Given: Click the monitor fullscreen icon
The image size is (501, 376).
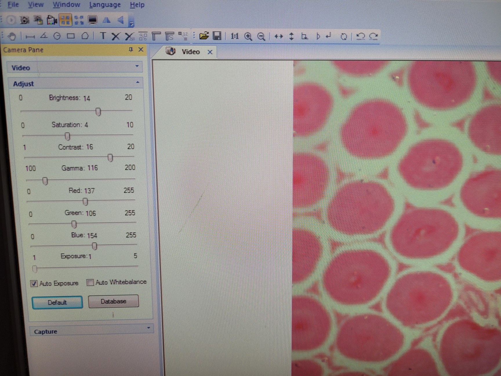Looking at the screenshot, I should coord(92,20).
